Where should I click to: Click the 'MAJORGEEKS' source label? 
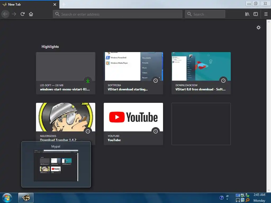click(x=48, y=136)
